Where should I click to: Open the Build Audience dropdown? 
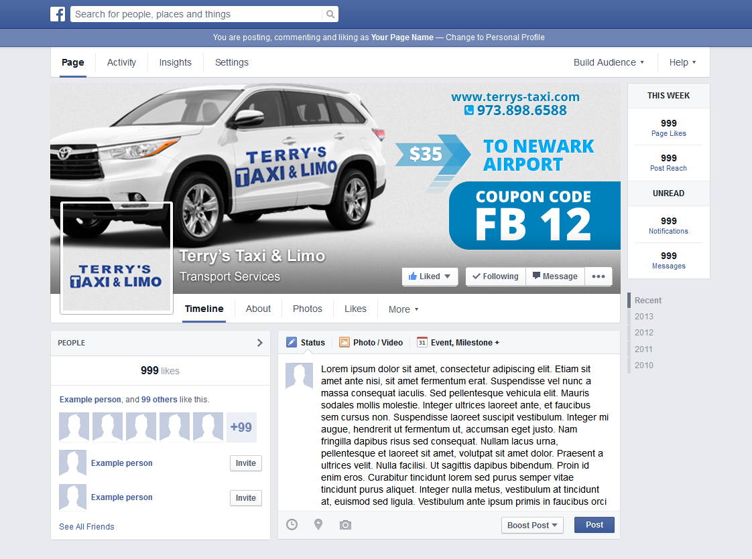tap(607, 62)
